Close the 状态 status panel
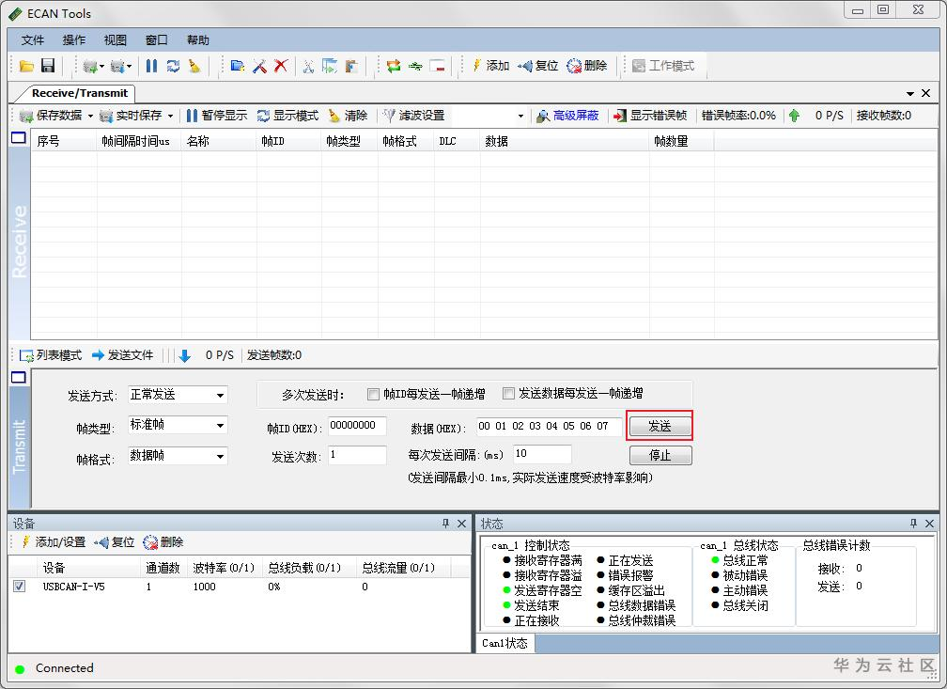This screenshot has height=689, width=947. [x=929, y=524]
